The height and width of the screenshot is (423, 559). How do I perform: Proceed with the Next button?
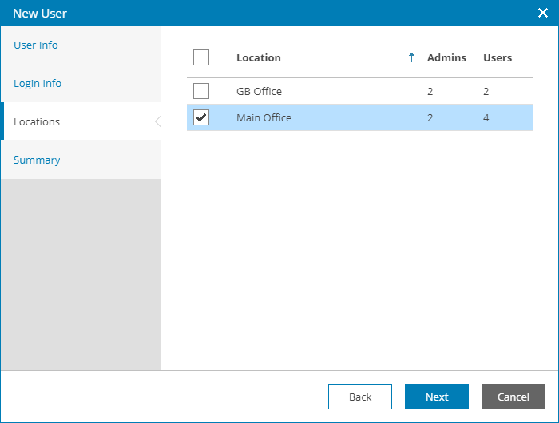436,397
